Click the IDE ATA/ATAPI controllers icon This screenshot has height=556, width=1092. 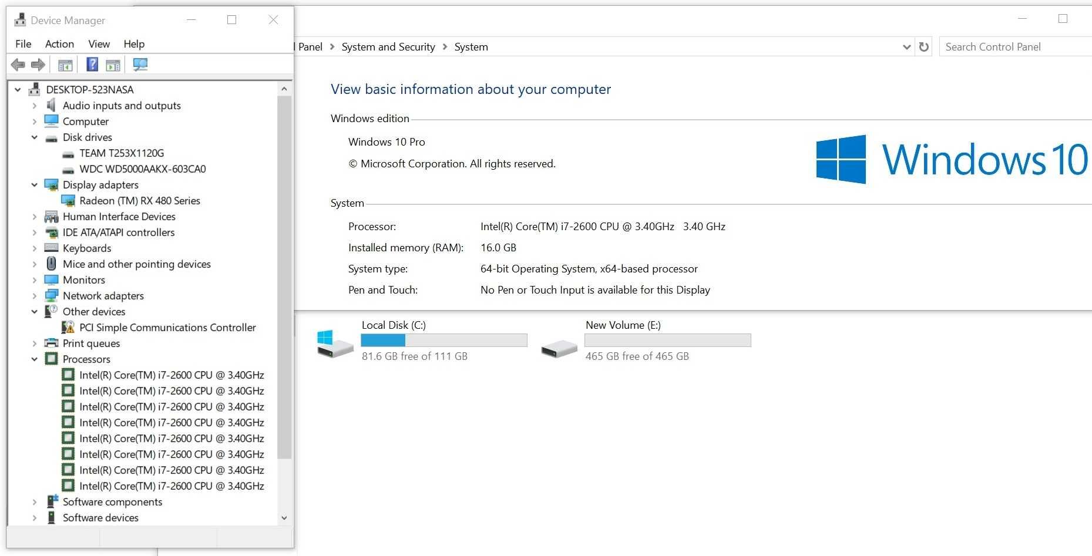coord(52,232)
